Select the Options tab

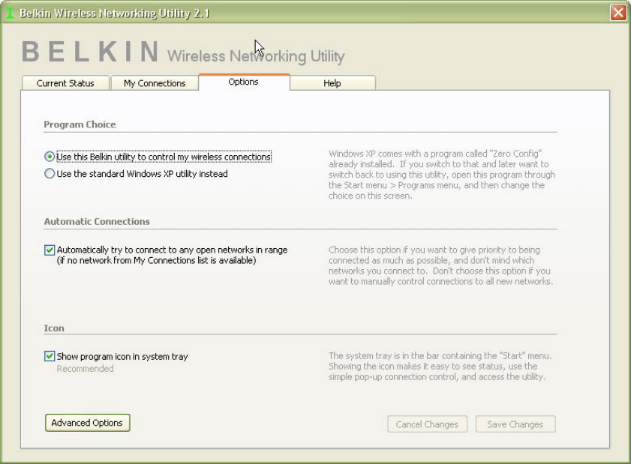243,82
